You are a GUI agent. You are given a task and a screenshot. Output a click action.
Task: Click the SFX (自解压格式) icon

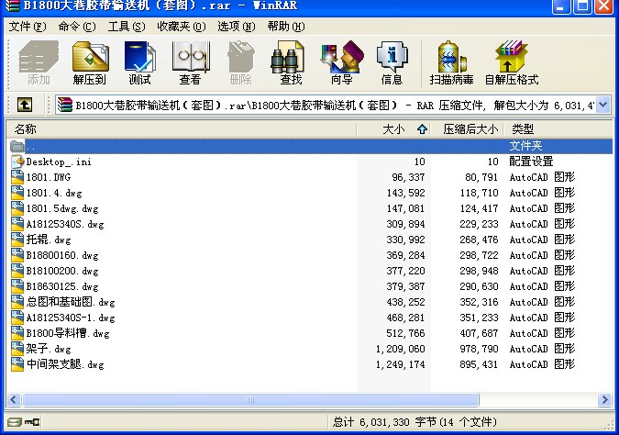[511, 62]
